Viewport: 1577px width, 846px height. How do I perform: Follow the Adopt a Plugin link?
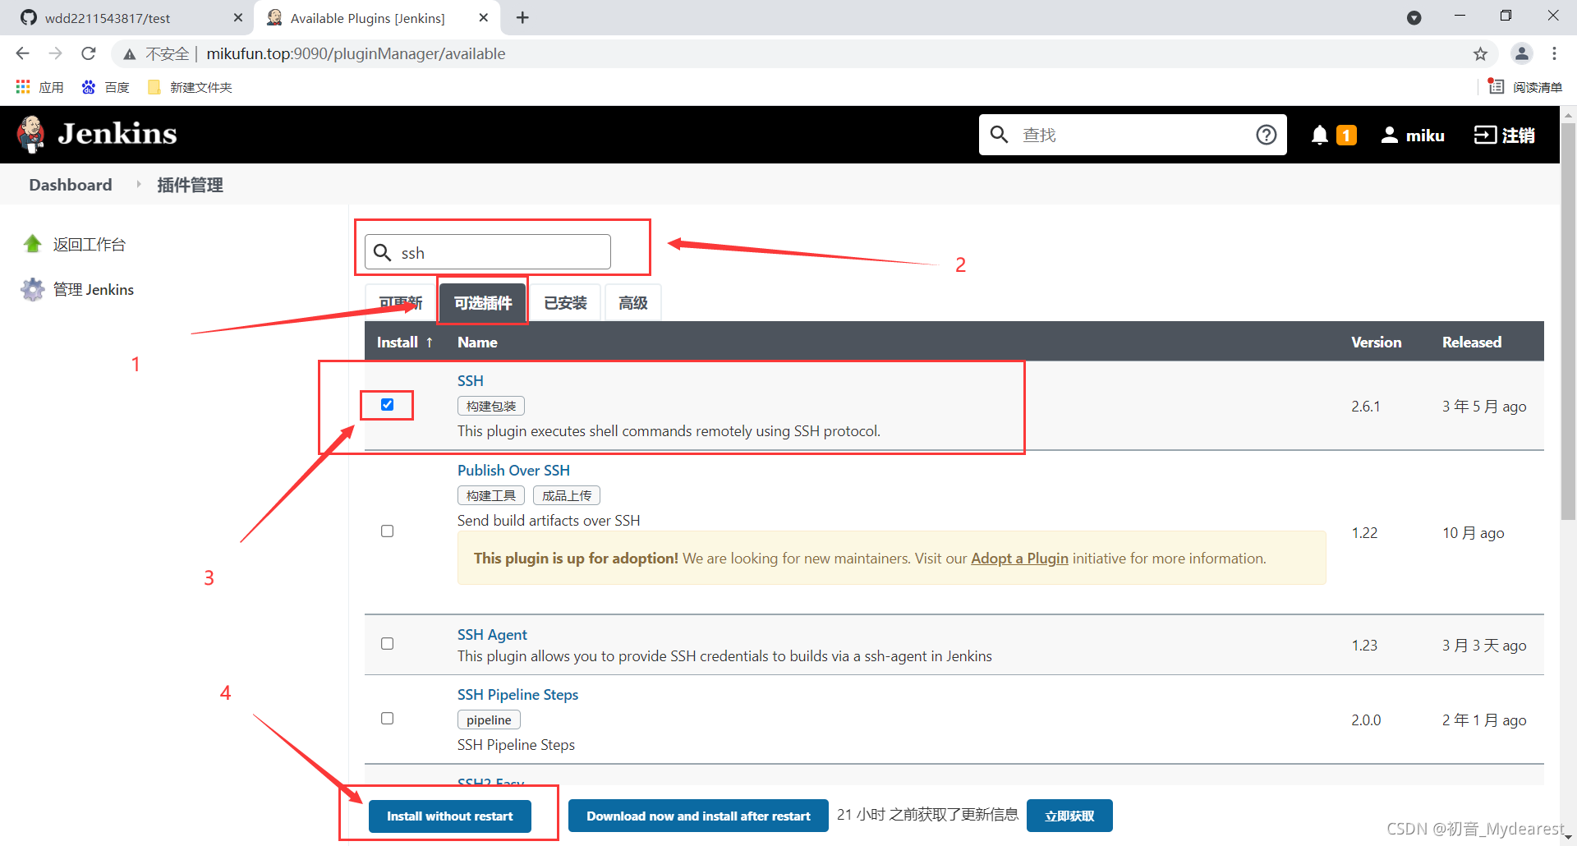pyautogui.click(x=1019, y=558)
